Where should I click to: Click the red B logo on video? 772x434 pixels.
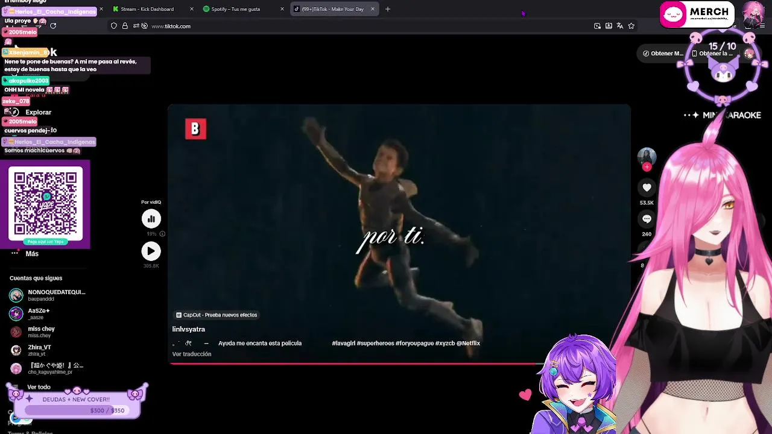(195, 129)
